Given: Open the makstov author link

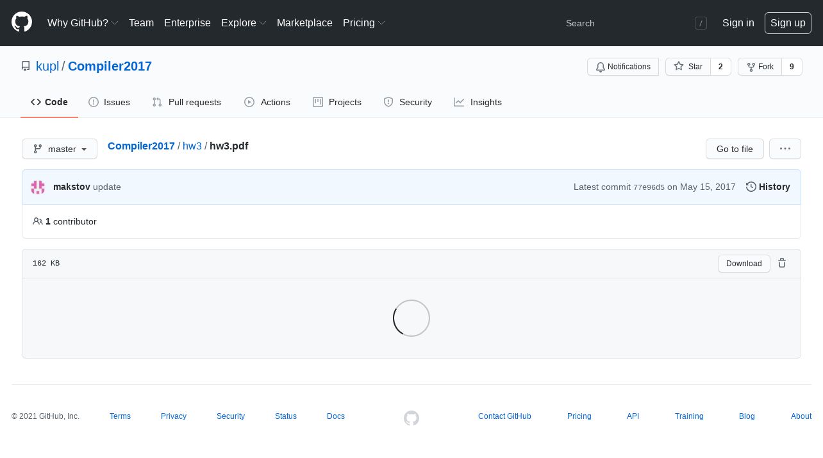Looking at the screenshot, I should click(72, 187).
